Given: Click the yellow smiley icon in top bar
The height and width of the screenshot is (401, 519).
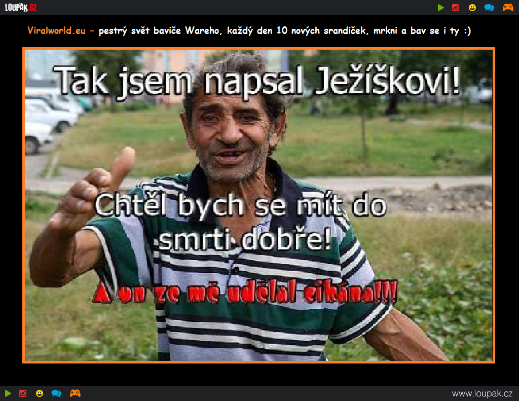Looking at the screenshot, I should point(472,8).
